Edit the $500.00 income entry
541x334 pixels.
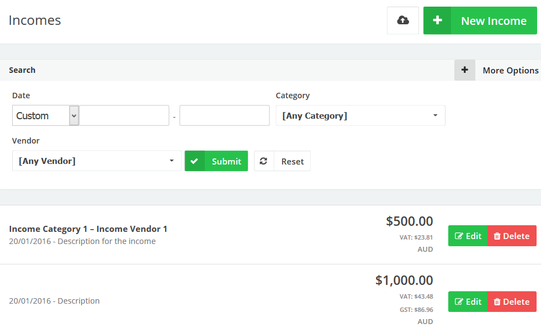click(x=468, y=236)
